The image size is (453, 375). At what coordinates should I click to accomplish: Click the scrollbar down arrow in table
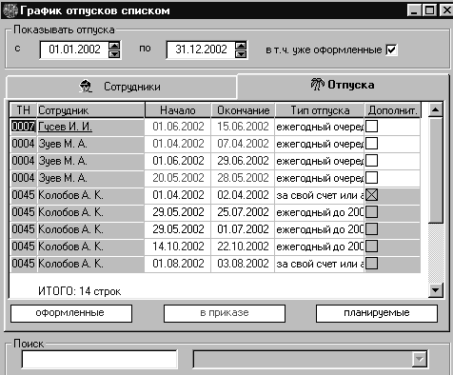coord(436,290)
